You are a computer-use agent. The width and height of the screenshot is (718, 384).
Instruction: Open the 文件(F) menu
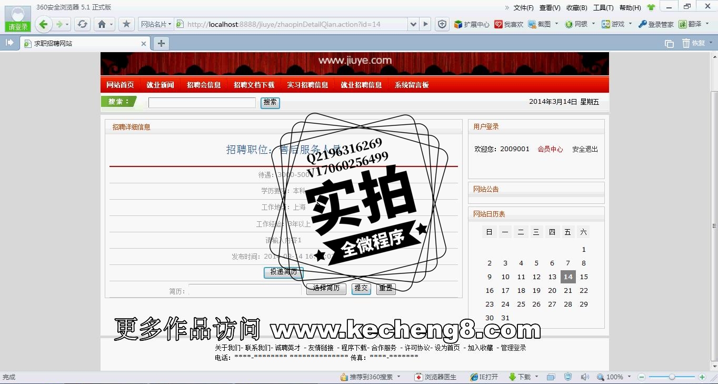click(x=523, y=8)
